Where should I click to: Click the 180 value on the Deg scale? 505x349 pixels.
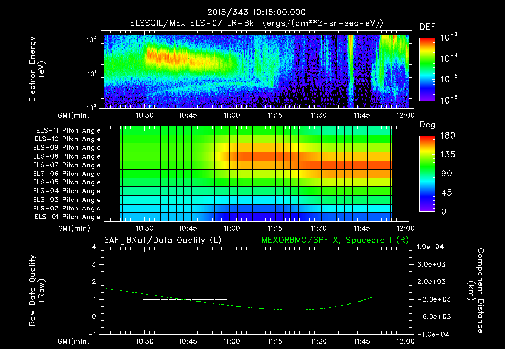(448, 136)
